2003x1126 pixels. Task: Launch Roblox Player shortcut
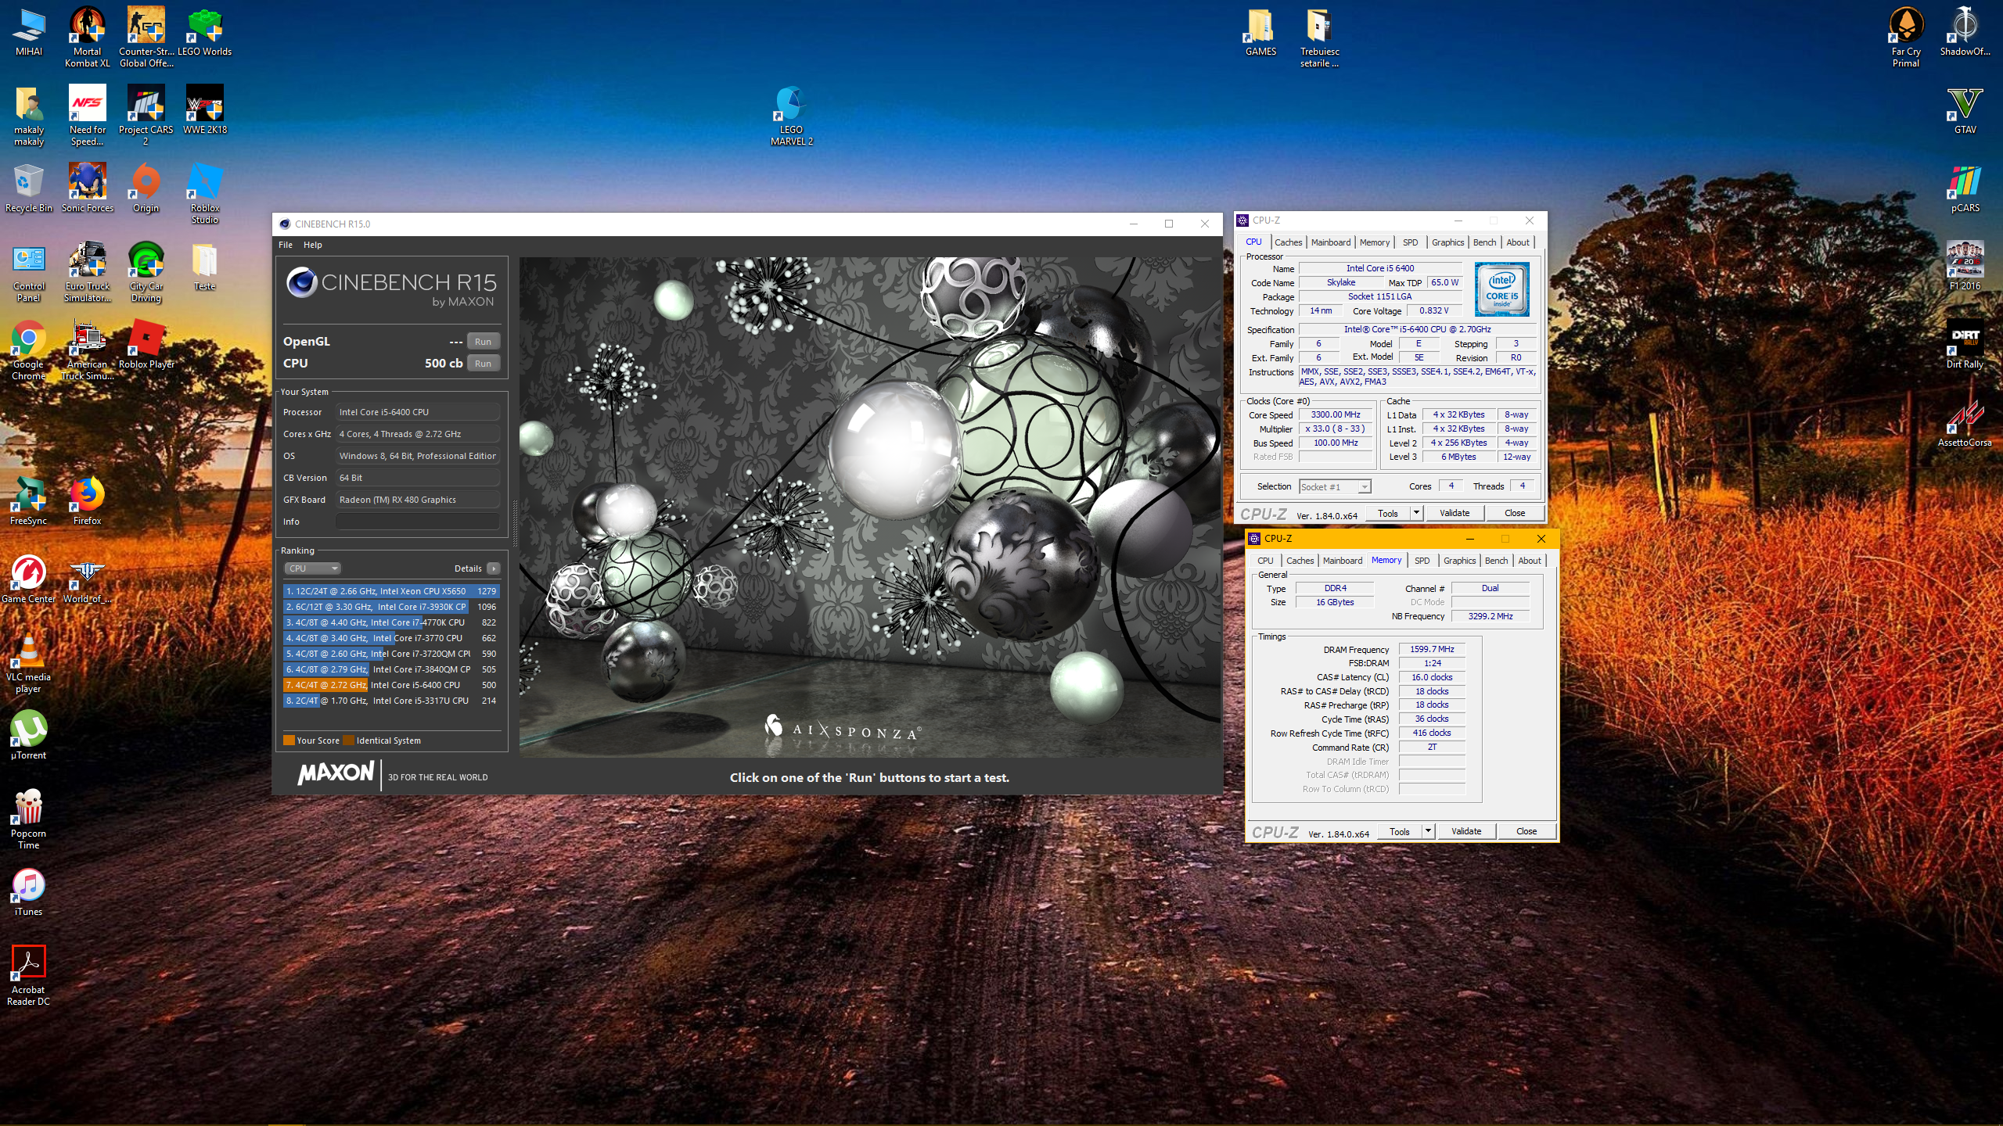point(146,344)
